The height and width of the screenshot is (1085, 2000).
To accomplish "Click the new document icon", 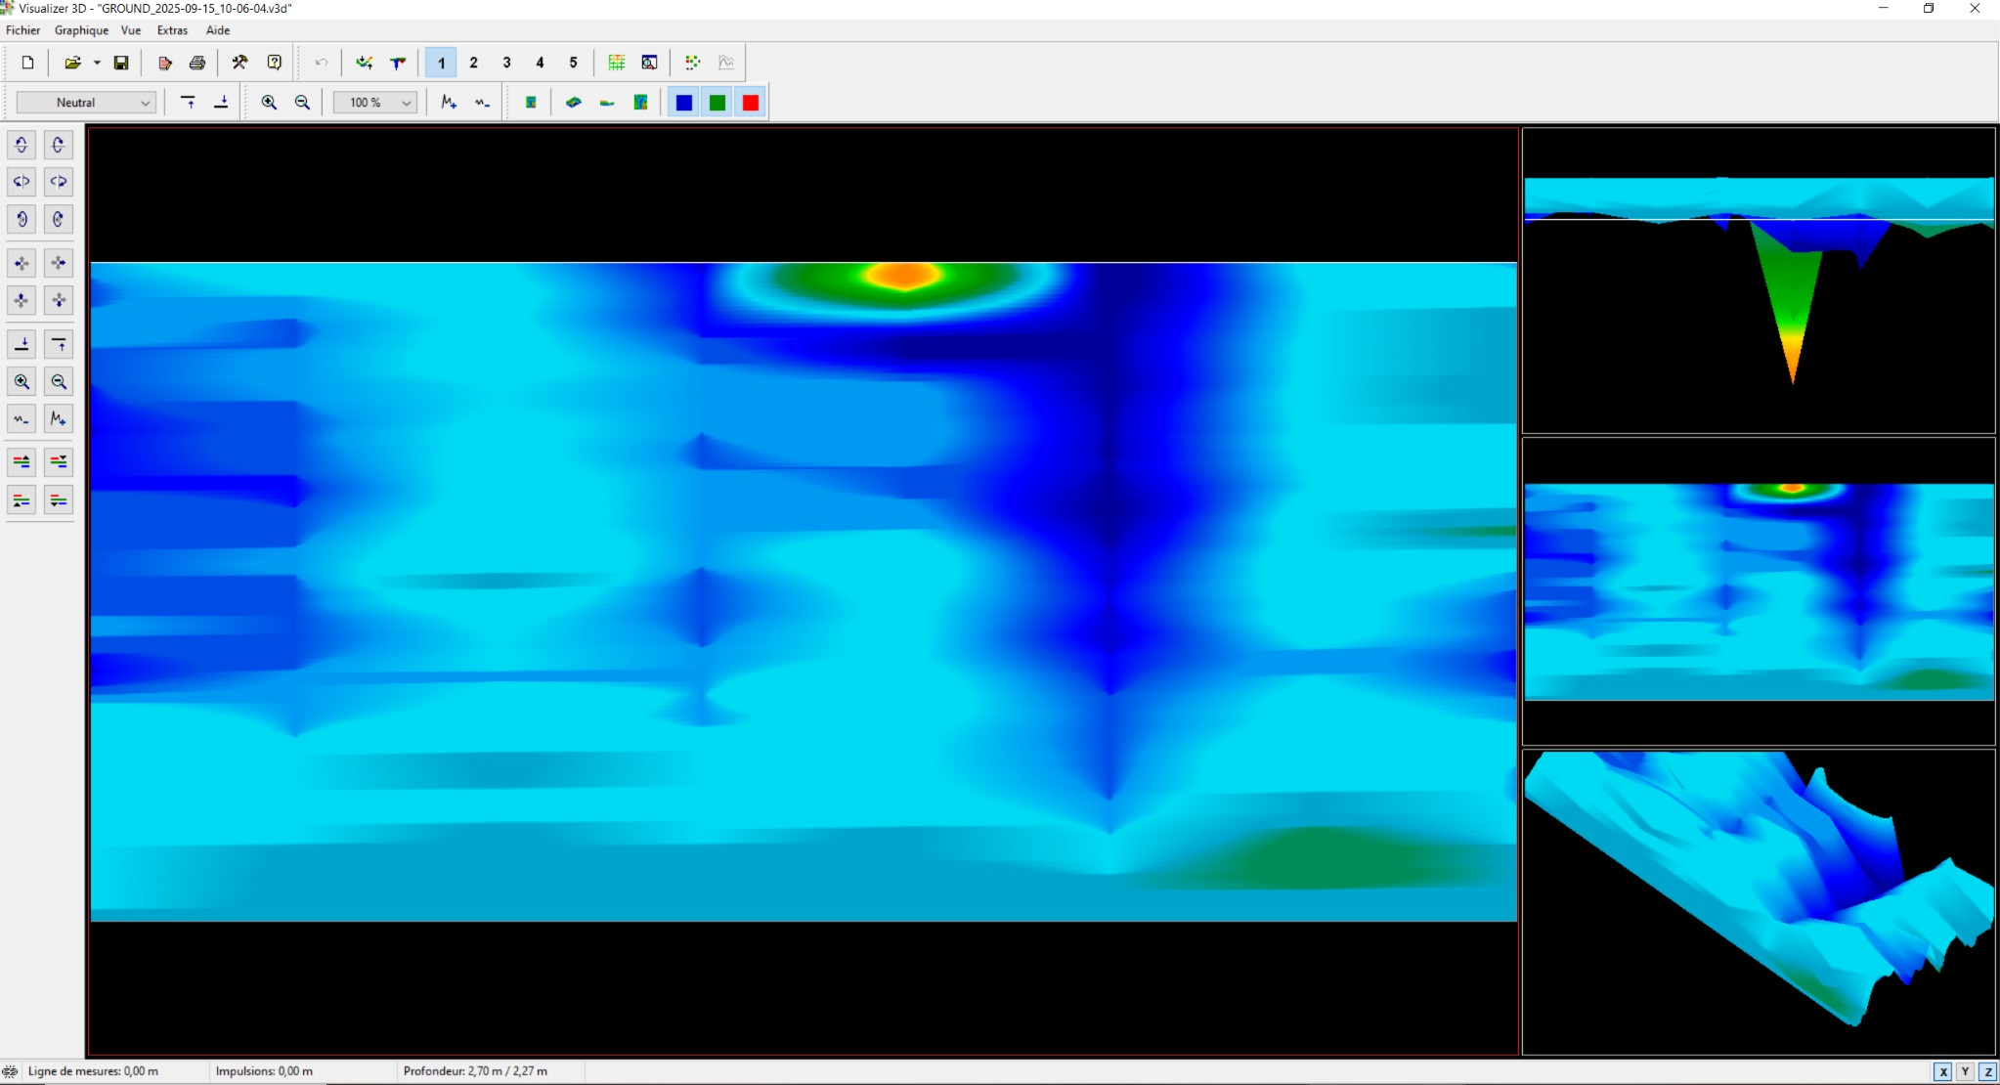I will [x=27, y=63].
